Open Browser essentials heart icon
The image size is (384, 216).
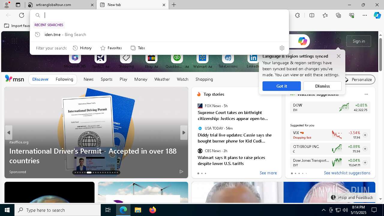352,15
